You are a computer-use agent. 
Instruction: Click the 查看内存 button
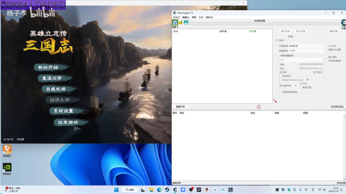coord(180,107)
